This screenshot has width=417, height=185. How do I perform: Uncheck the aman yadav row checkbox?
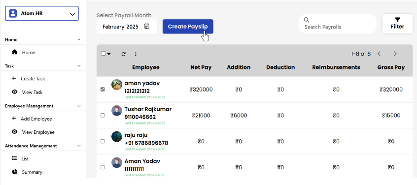[x=103, y=90]
